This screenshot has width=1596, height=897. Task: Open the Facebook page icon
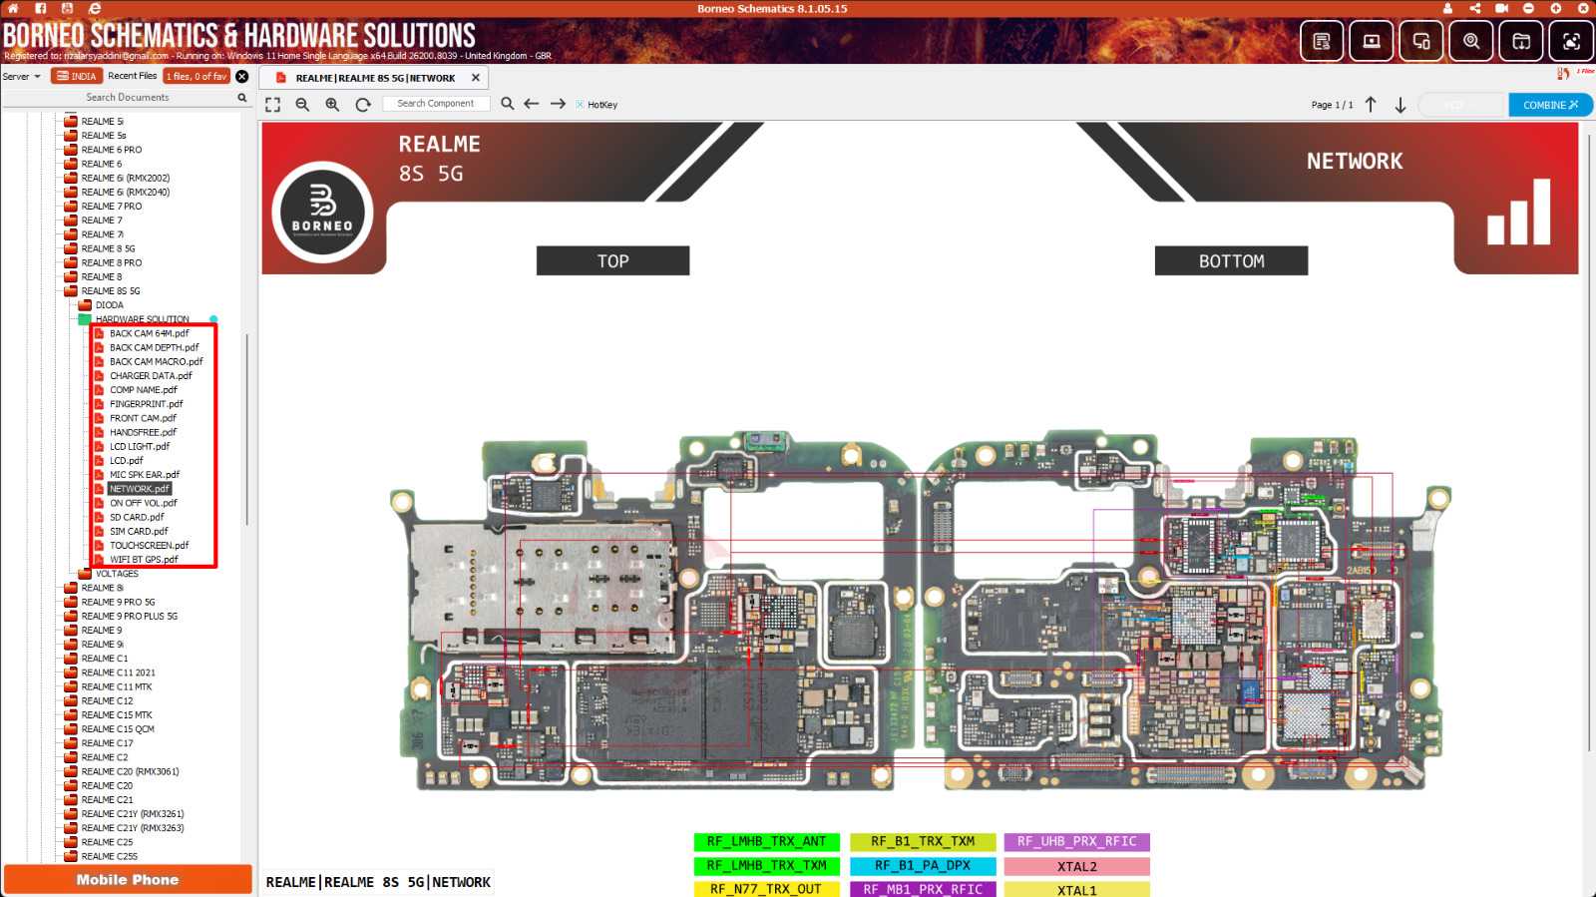[41, 8]
